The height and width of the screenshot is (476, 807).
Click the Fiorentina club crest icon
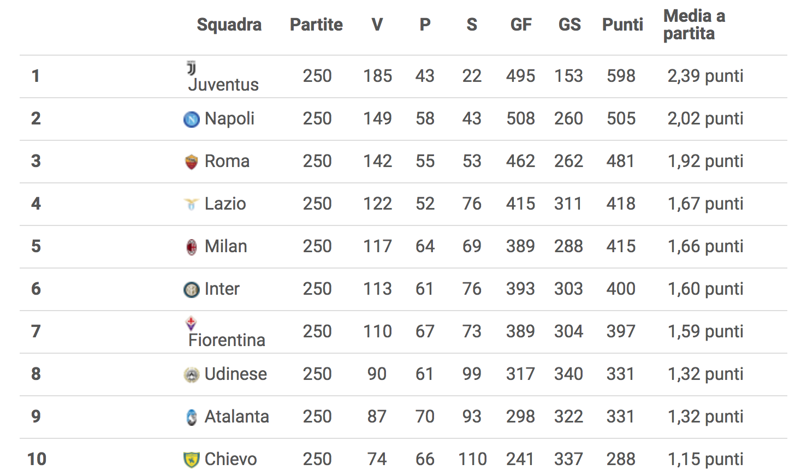191,323
